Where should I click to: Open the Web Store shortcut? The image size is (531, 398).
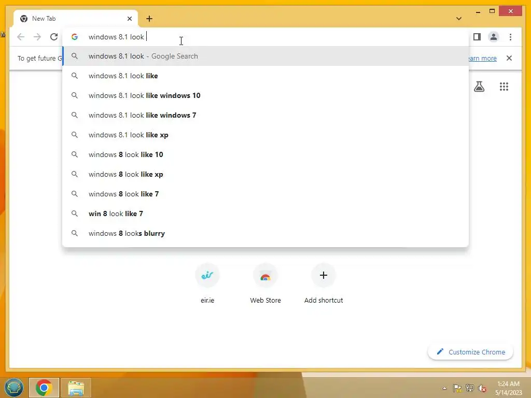[x=265, y=283]
